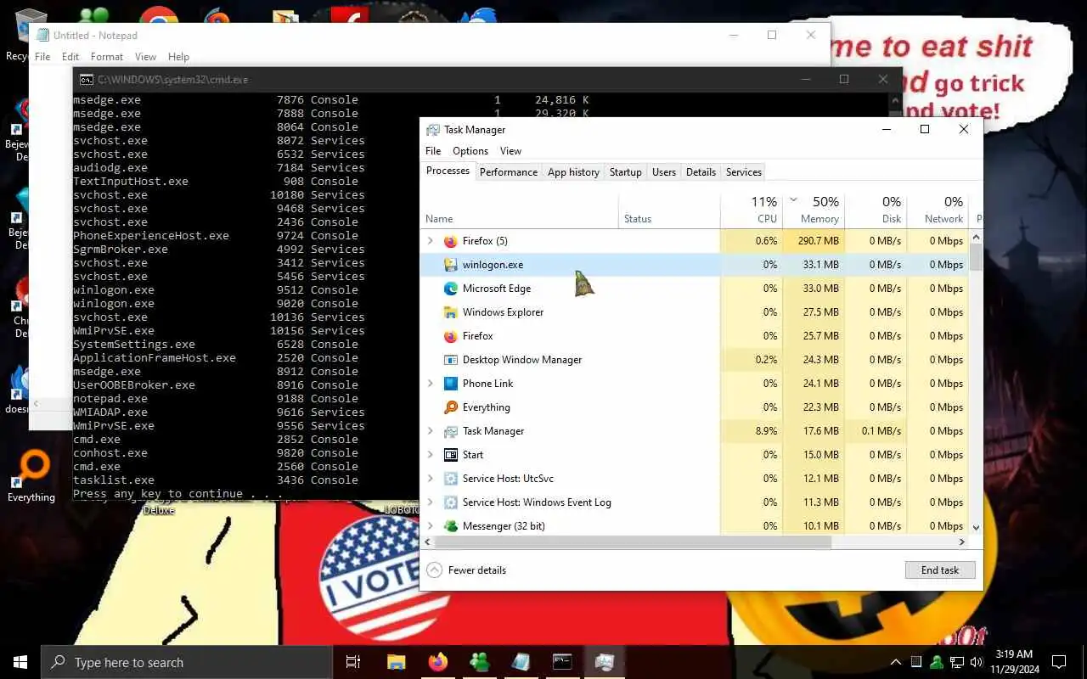
Task: Click the Messenger taskbar icon
Action: (479, 662)
